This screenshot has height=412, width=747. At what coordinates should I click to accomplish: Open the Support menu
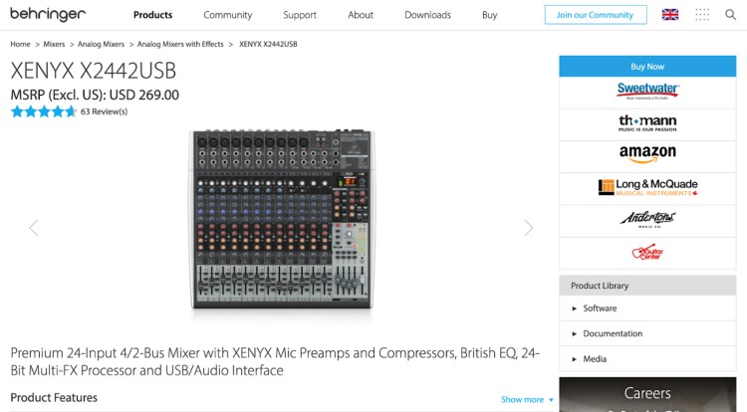click(300, 15)
